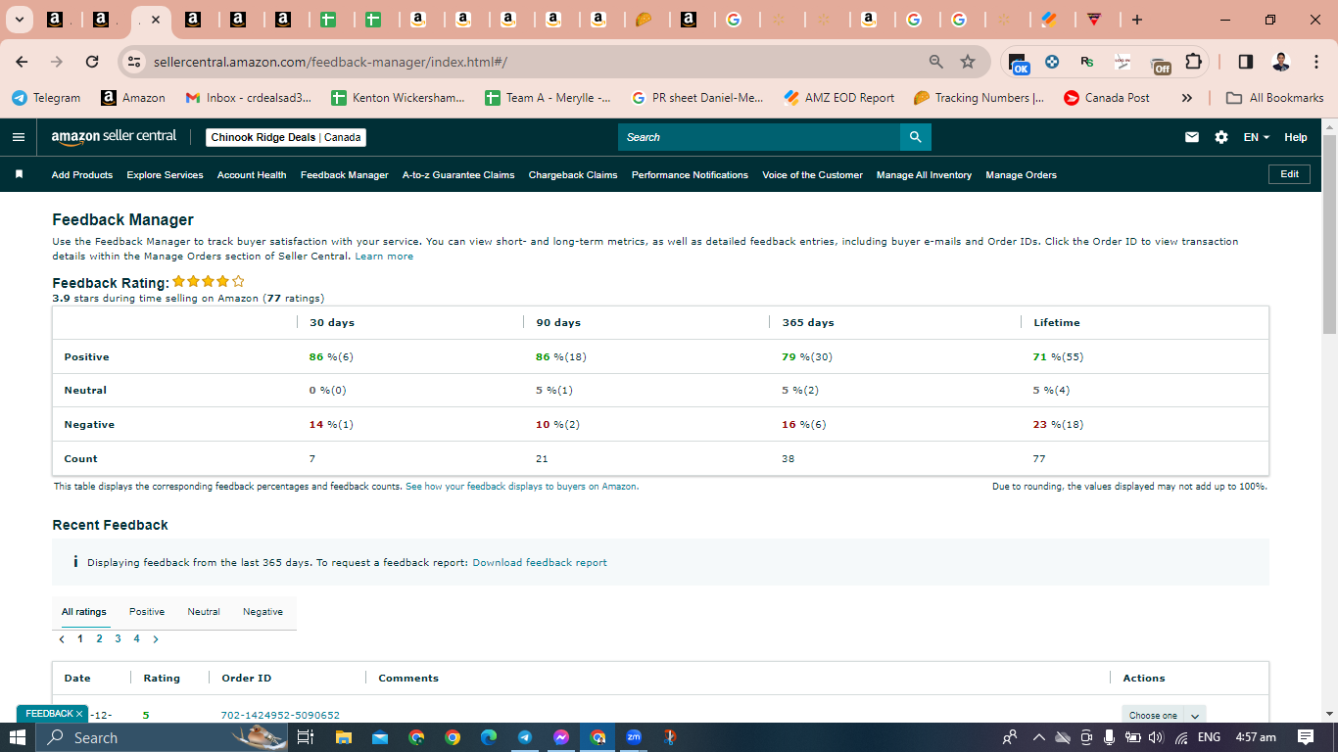Show more bookmarks with double chevron
This screenshot has width=1338, height=752.
pos(1187,98)
